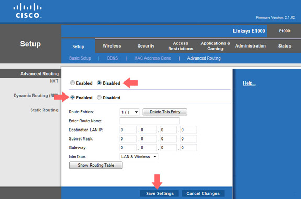Click first octet of Subnet Mask
Image resolution: width=301 pixels, height=199 pixels.
click(128, 138)
